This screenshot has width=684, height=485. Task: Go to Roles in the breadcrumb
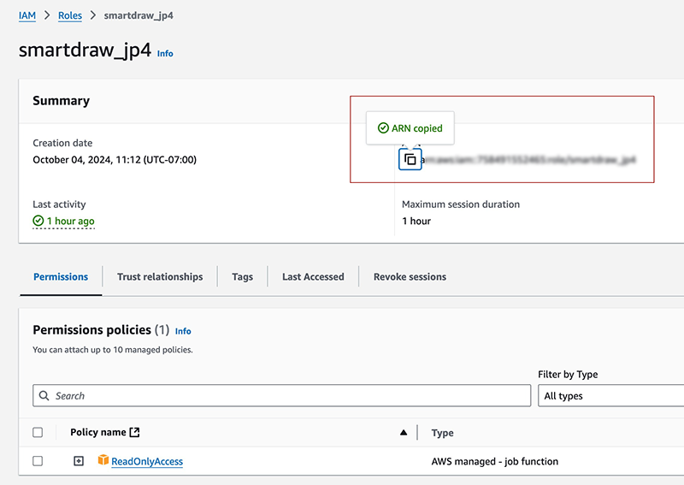[69, 15]
